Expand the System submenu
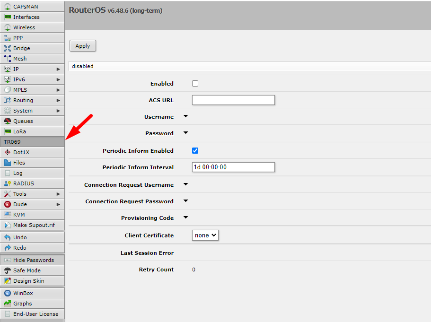431x322 pixels. tap(32, 111)
